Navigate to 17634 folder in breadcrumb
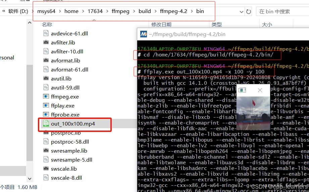The width and height of the screenshot is (309, 192). [95, 11]
